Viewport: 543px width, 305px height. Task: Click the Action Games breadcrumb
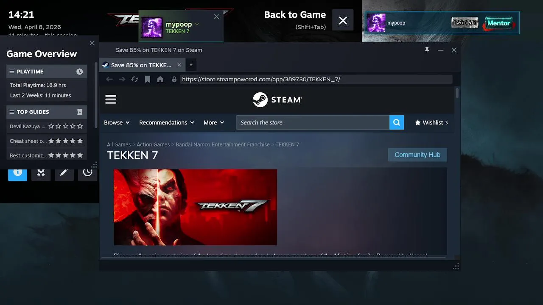tap(153, 144)
